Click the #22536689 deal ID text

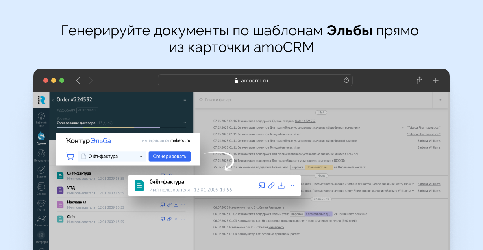point(66,110)
